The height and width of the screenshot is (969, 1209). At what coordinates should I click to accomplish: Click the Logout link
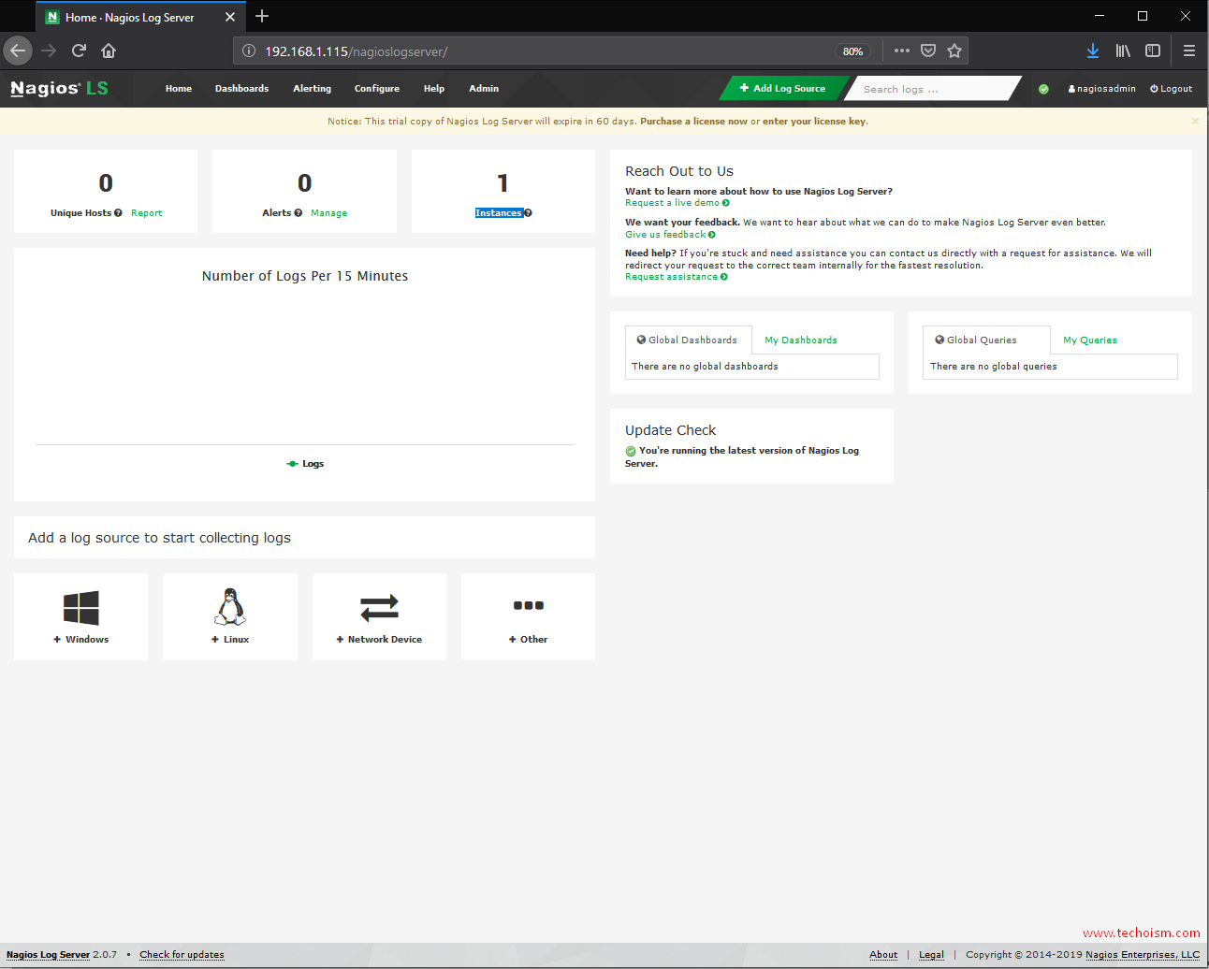(x=1172, y=89)
